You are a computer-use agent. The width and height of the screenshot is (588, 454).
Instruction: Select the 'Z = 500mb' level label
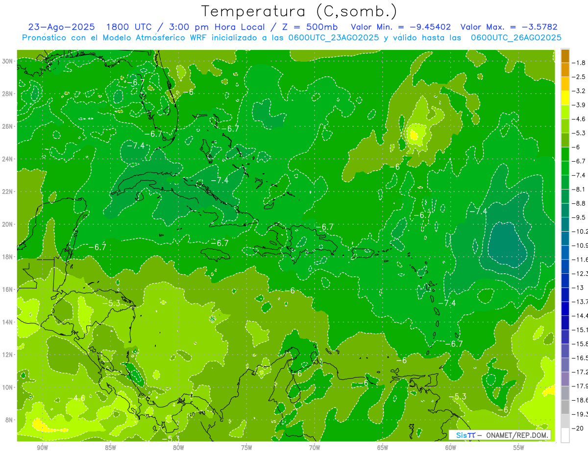point(311,27)
